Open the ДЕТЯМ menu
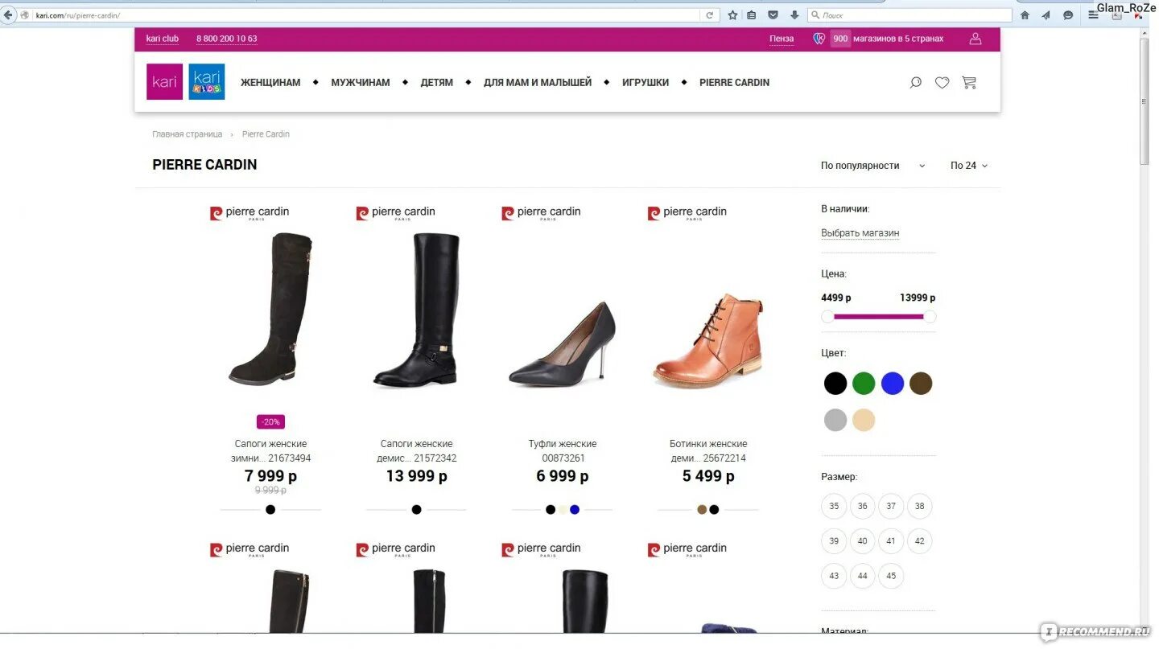 click(437, 82)
